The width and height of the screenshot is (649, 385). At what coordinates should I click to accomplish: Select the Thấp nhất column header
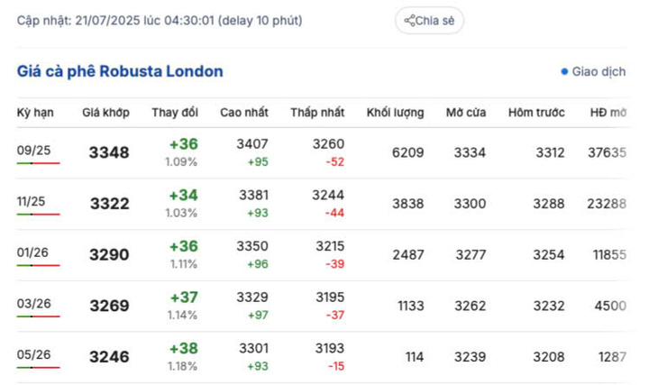click(x=317, y=113)
